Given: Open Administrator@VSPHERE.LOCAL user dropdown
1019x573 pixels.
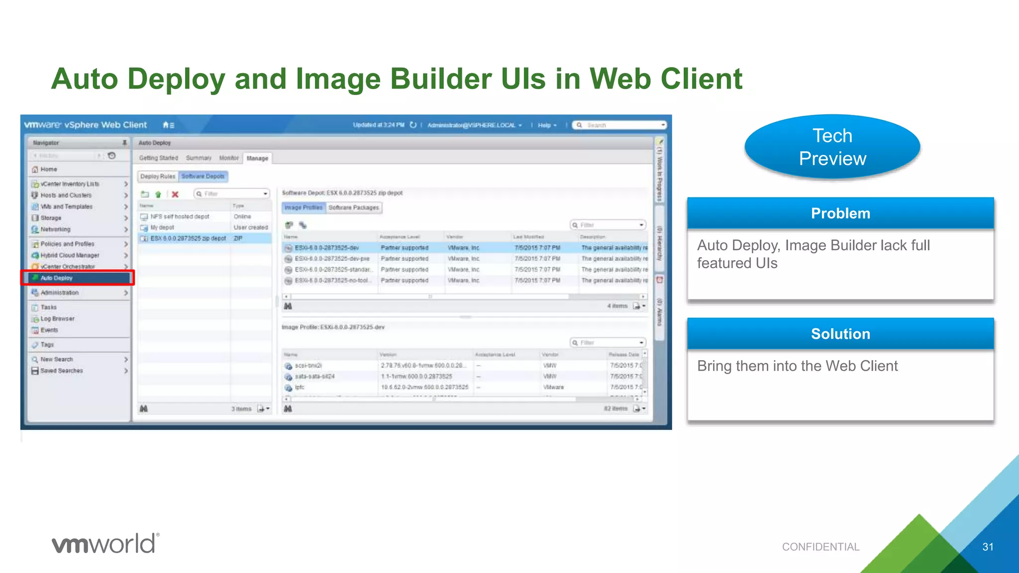Looking at the screenshot, I should [x=475, y=125].
